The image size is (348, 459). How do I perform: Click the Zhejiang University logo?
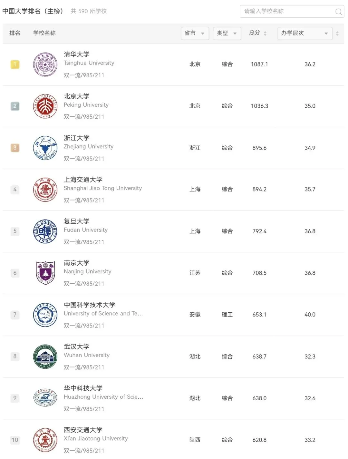[x=45, y=148]
